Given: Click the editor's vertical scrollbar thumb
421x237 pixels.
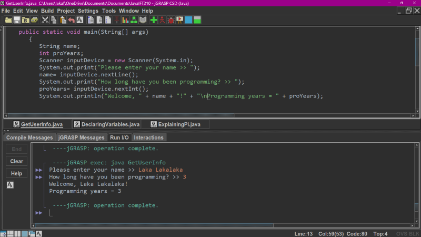Looking at the screenshot, I should [417, 52].
